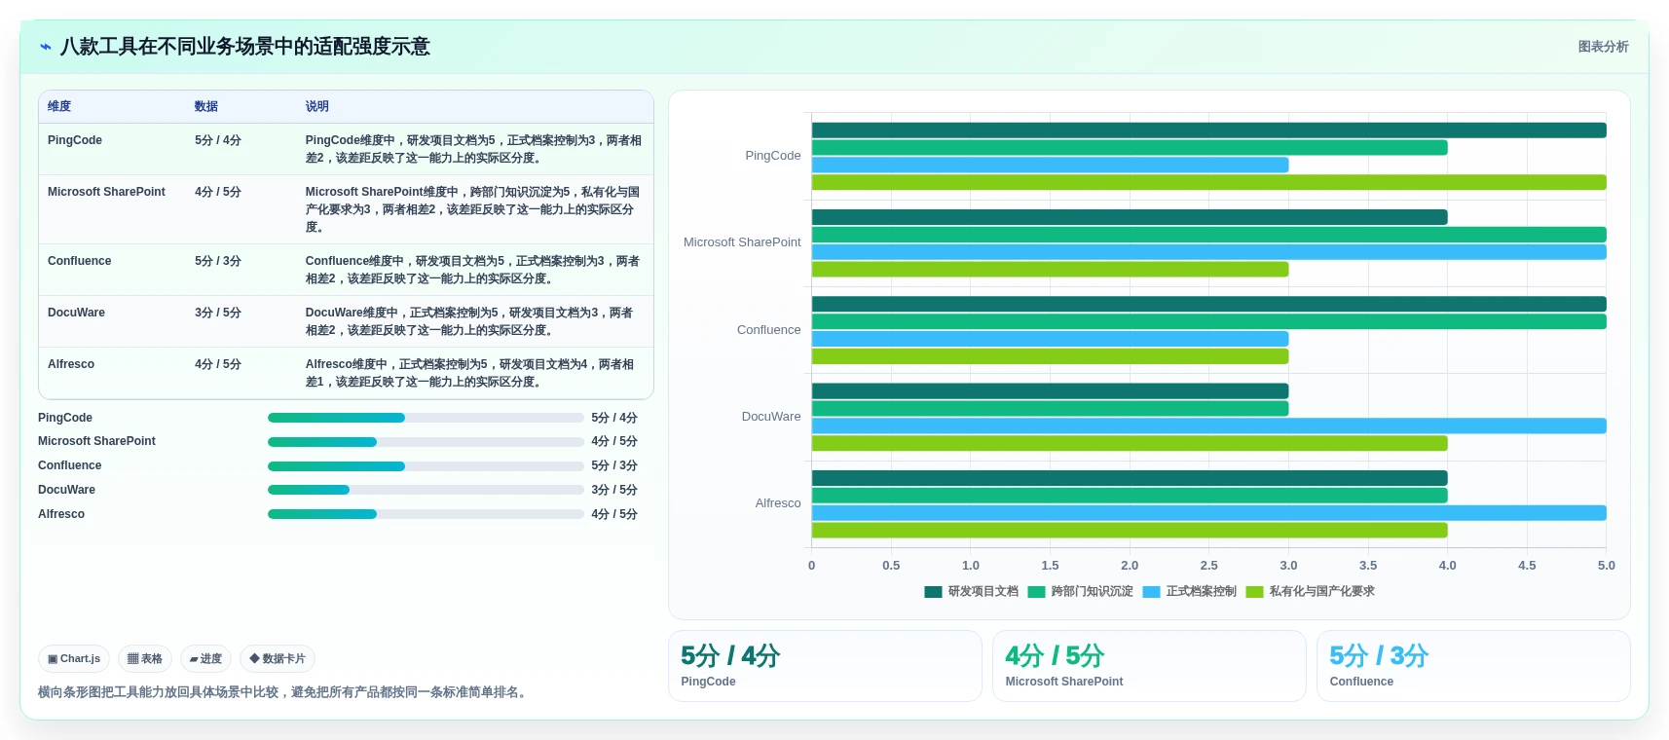Image resolution: width=1669 pixels, height=740 pixels.
Task: Toggle the 正式档案控制 legend color swatch
Action: pos(1151,592)
